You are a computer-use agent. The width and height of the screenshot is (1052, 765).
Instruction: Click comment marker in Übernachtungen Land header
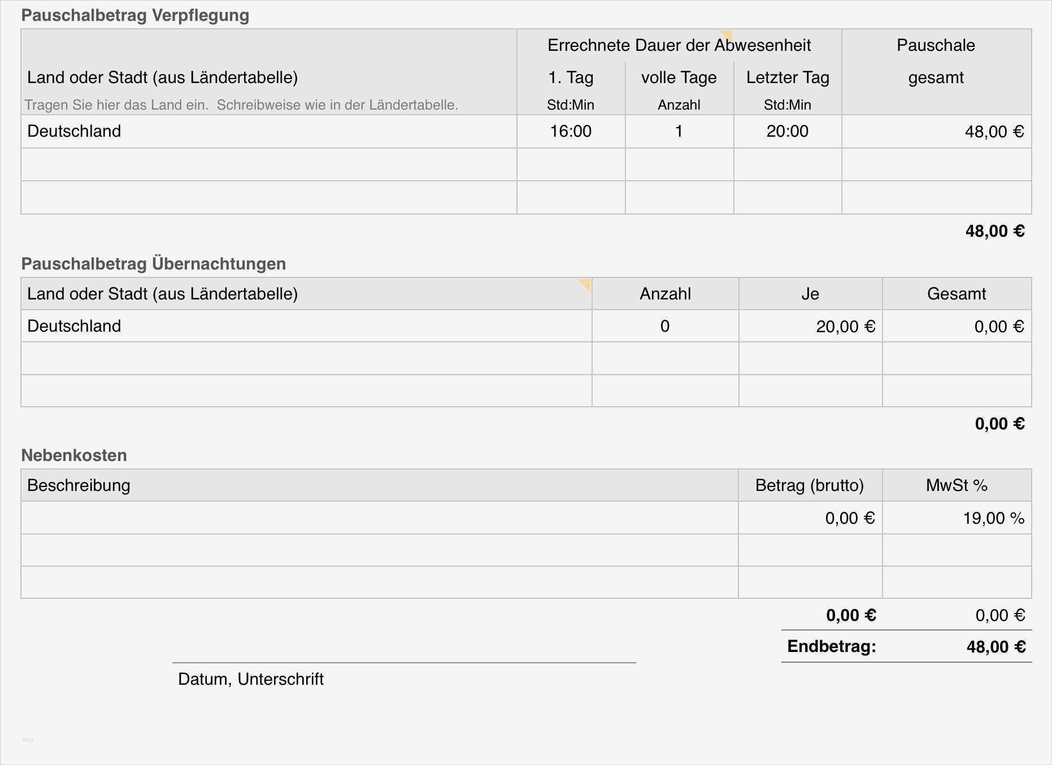586,283
